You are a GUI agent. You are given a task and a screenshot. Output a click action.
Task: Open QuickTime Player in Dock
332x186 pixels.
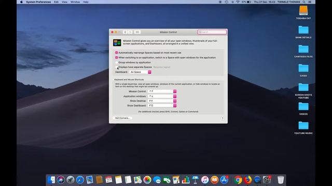point(257,180)
